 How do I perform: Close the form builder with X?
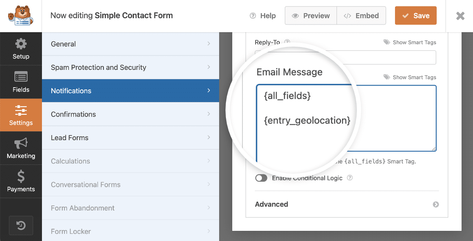point(460,16)
